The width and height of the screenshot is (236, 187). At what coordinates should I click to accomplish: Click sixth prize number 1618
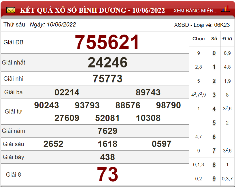click(107, 144)
